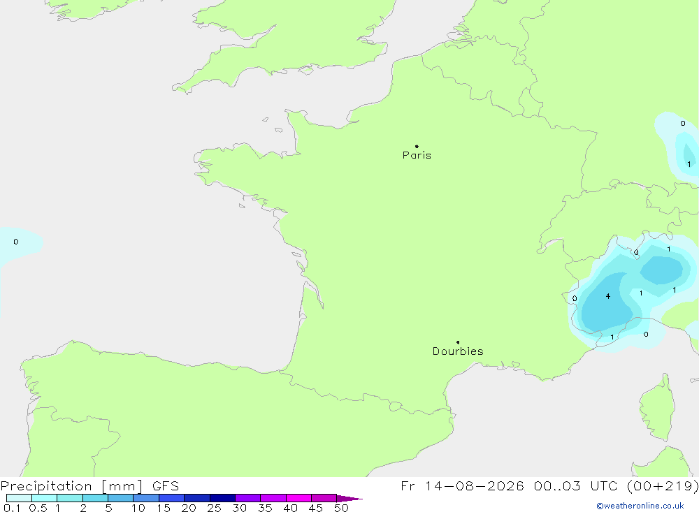Click the legend tick label '50'
The height and width of the screenshot is (512, 699).
click(341, 508)
